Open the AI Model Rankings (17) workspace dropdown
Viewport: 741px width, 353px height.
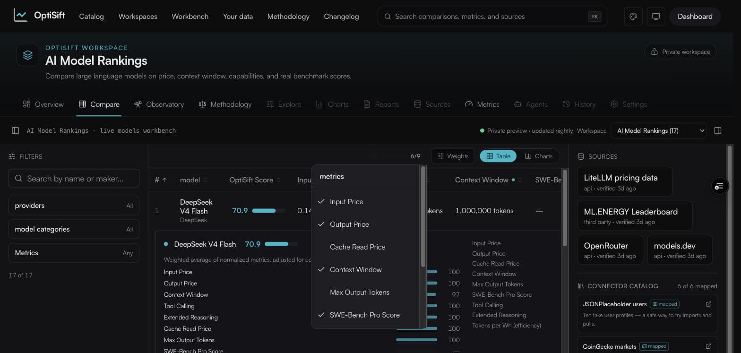pyautogui.click(x=659, y=130)
